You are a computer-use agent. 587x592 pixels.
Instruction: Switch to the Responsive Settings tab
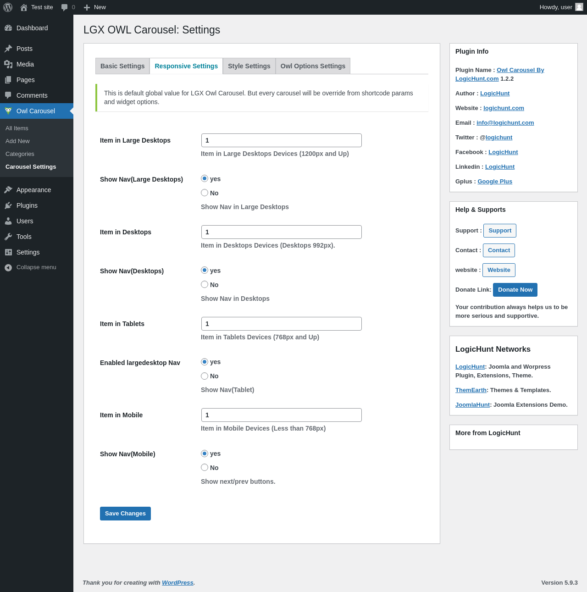pos(186,66)
